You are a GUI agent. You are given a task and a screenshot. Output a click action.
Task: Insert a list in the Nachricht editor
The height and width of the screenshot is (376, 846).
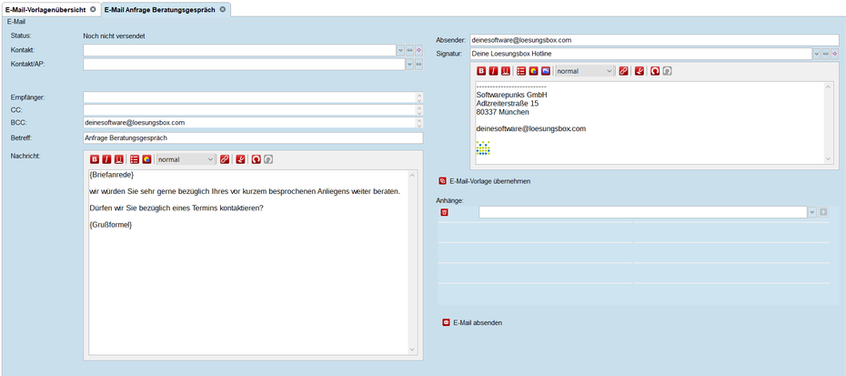pos(135,159)
